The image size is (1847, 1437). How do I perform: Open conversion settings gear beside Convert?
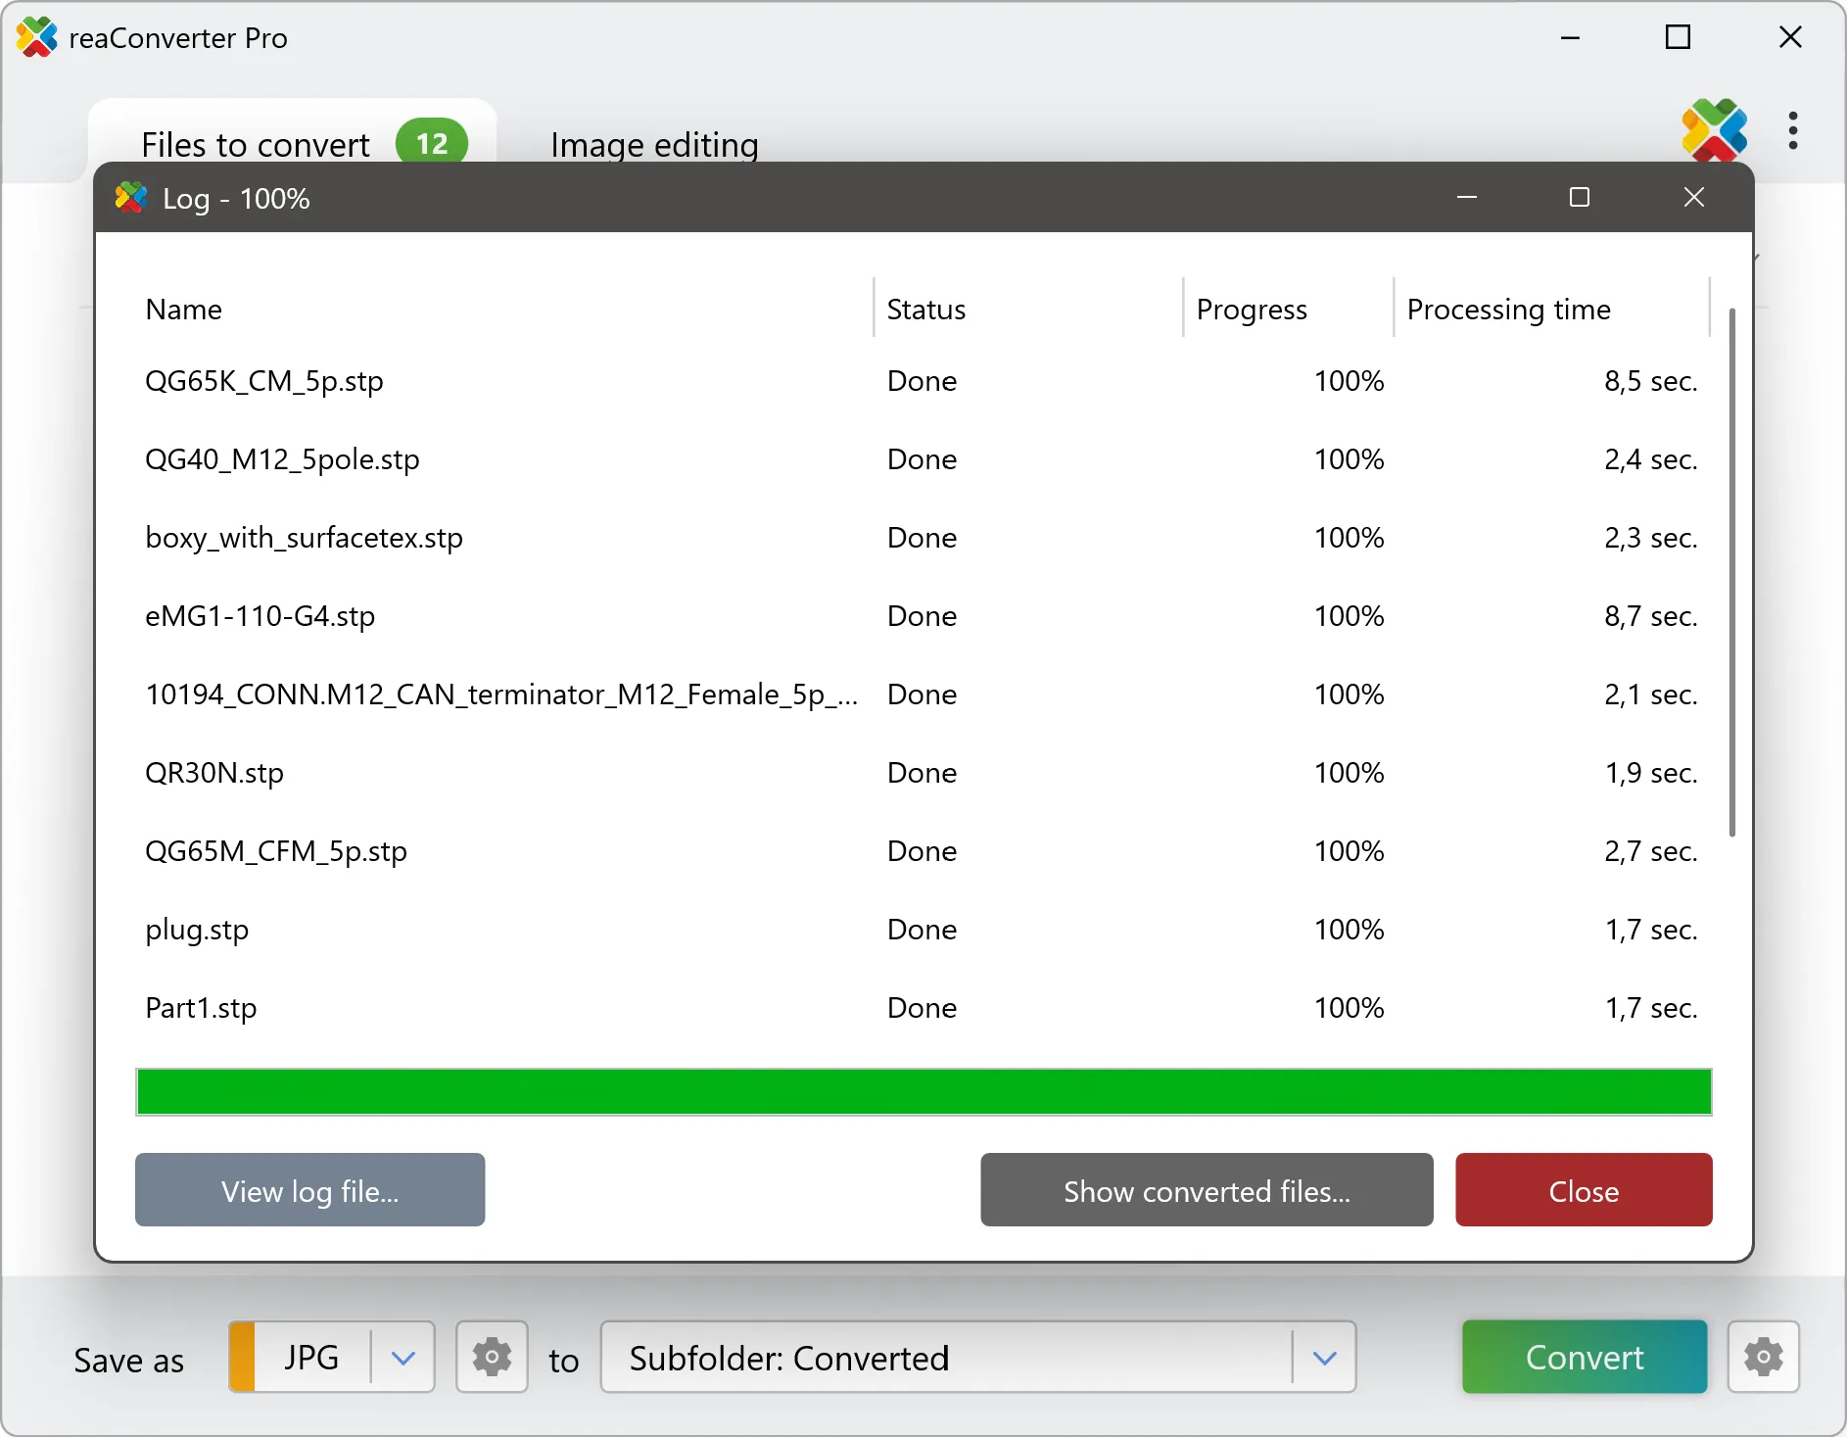1763,1357
